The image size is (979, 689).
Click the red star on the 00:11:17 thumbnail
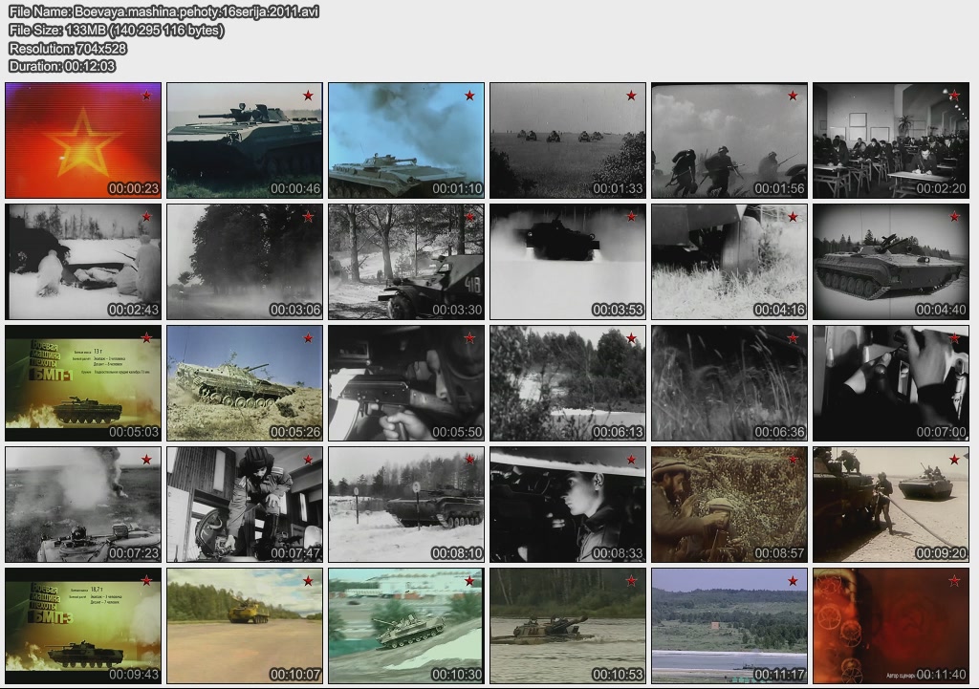tap(793, 581)
